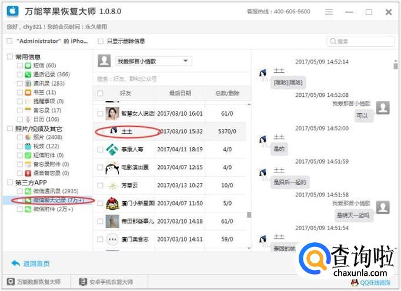Viewport: 401px width, 291px height.
Task: Click the magnifier icon in the search box
Action: coord(333,41)
